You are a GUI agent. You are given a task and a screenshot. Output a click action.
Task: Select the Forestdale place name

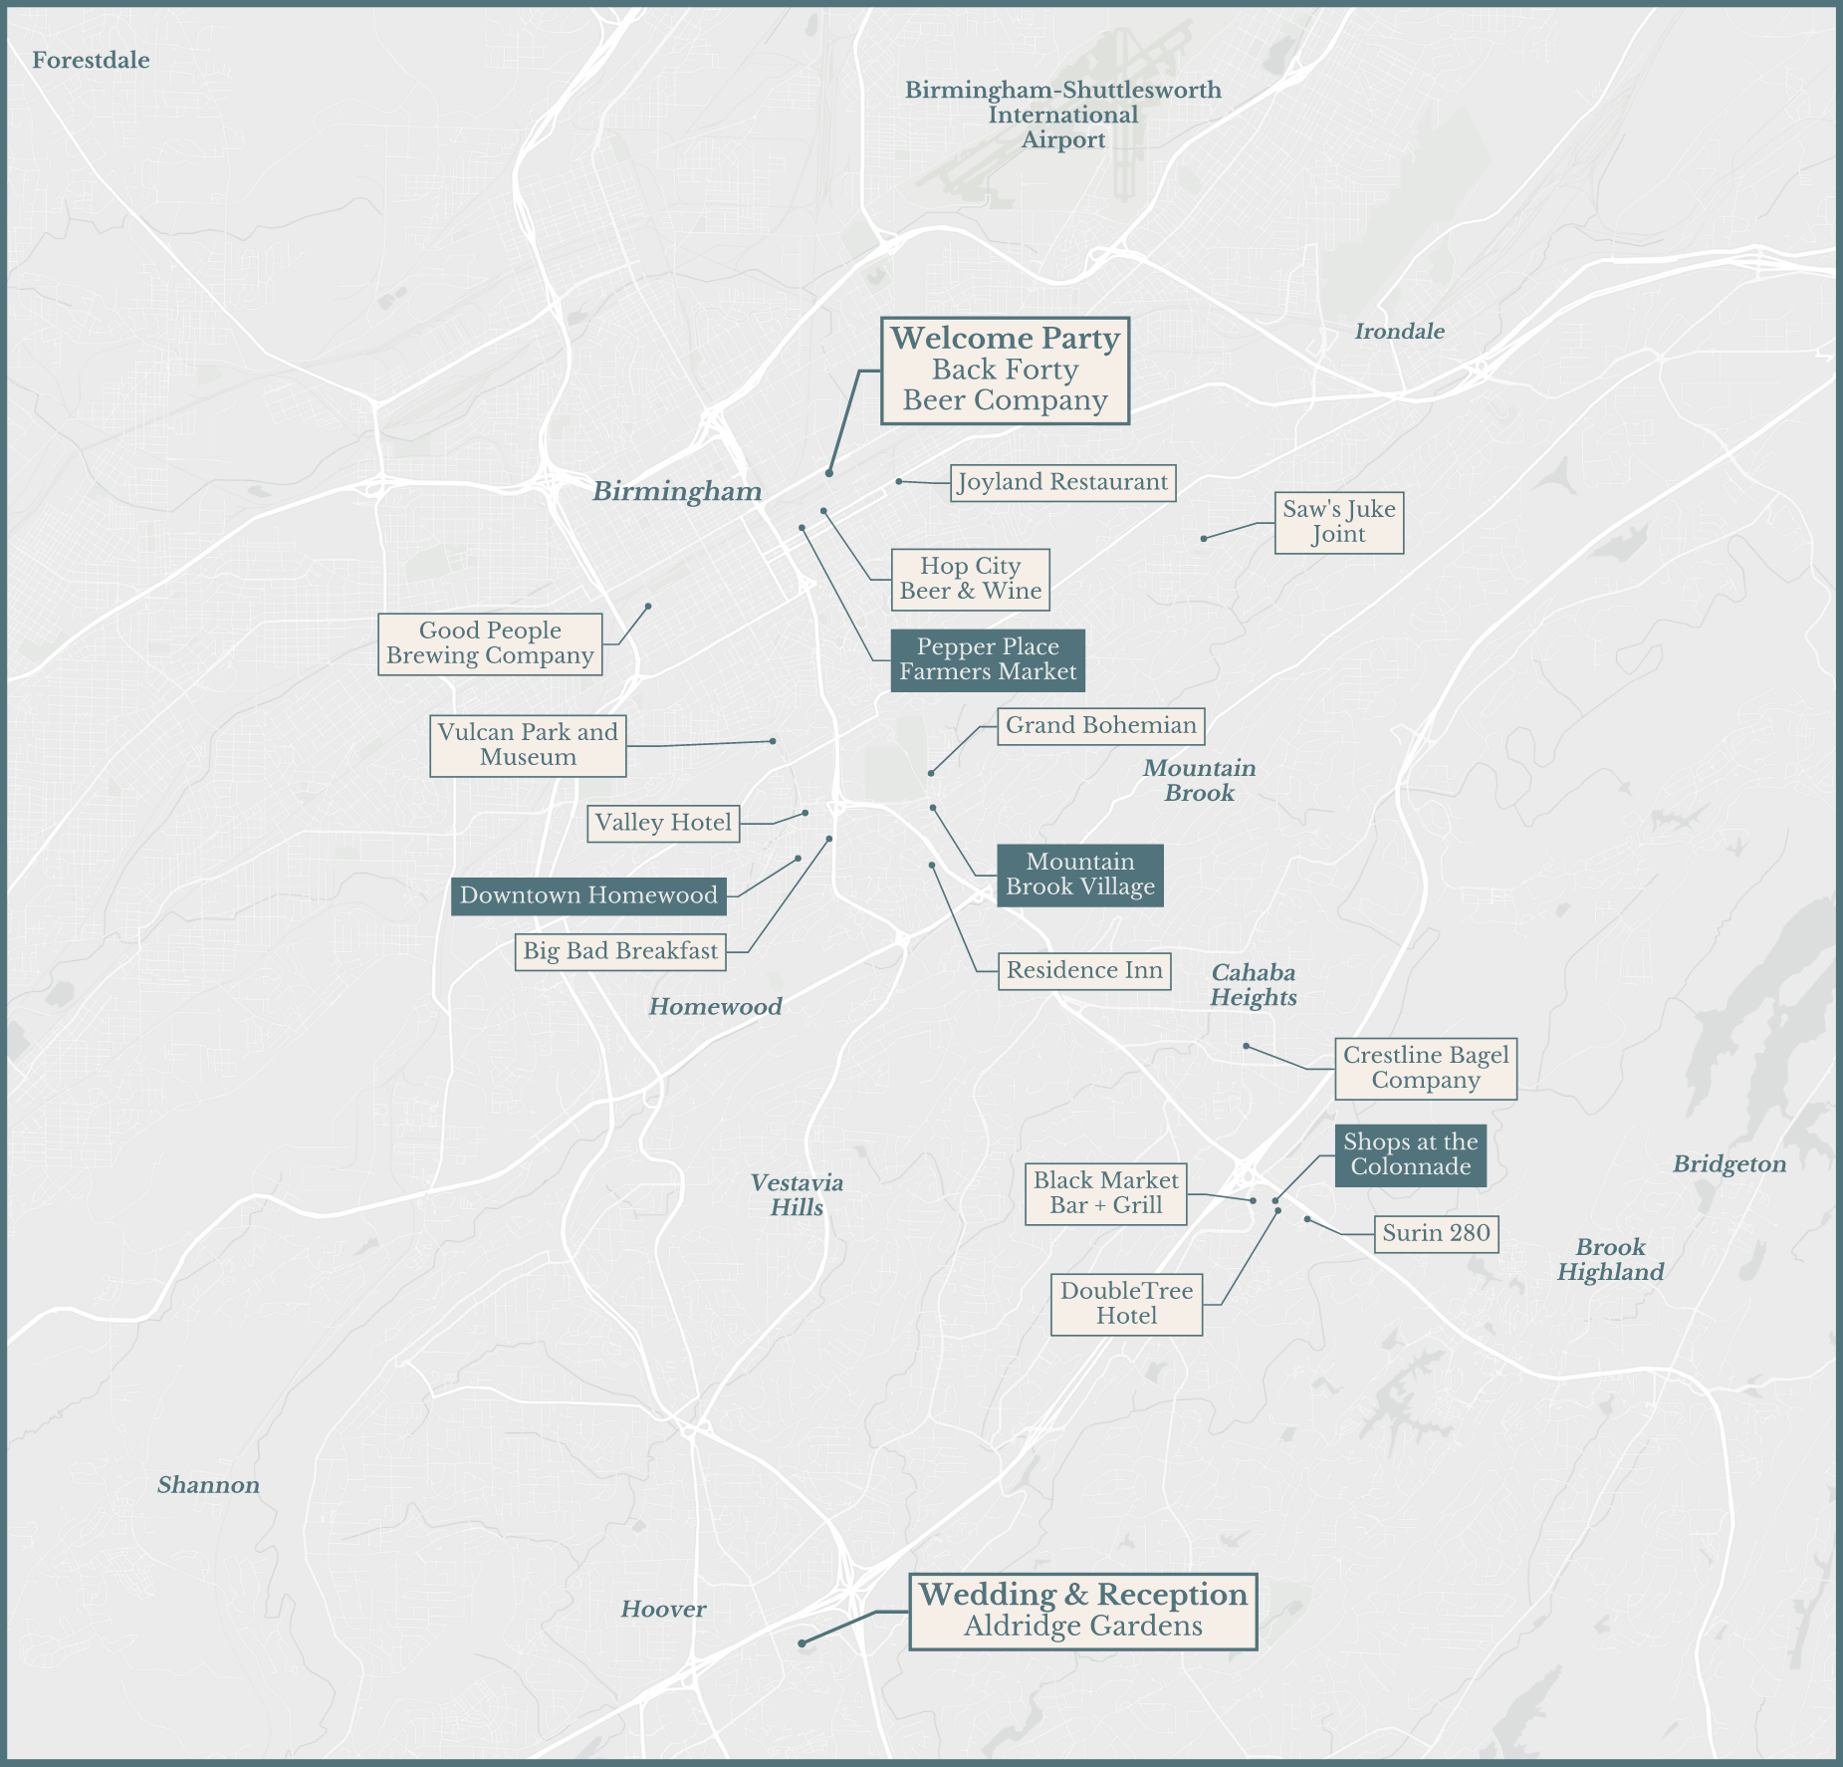91,61
